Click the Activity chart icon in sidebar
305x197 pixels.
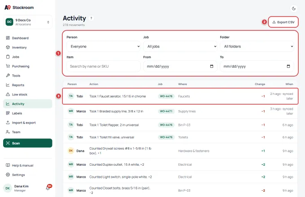(x=8, y=104)
